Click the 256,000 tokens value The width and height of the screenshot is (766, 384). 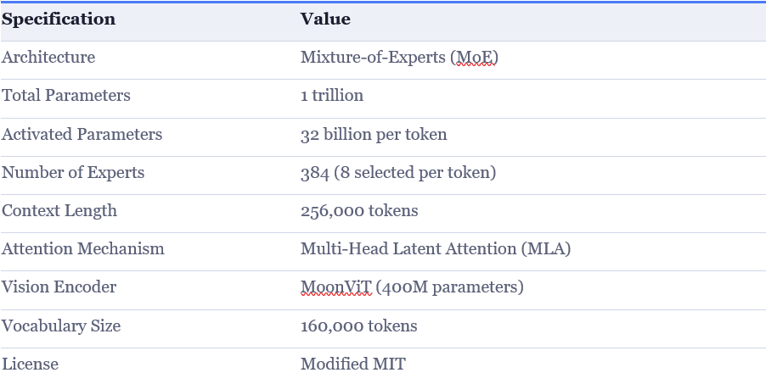(x=359, y=211)
